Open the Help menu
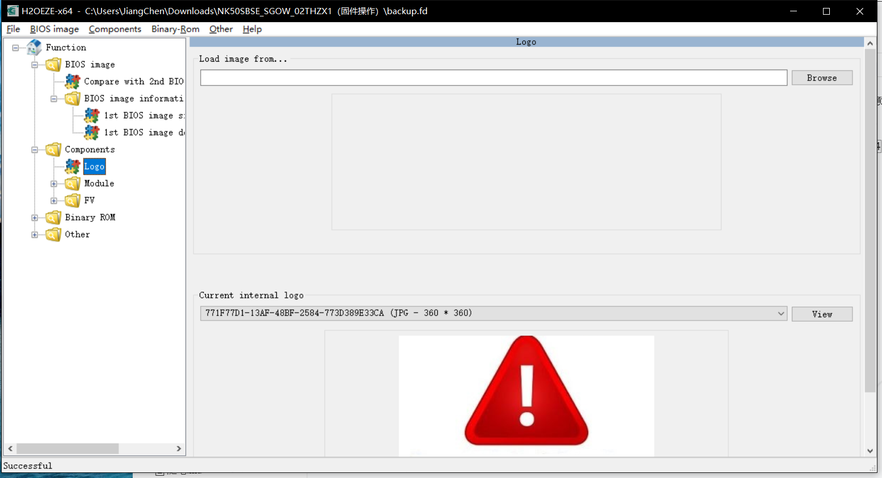882x478 pixels. [x=252, y=29]
